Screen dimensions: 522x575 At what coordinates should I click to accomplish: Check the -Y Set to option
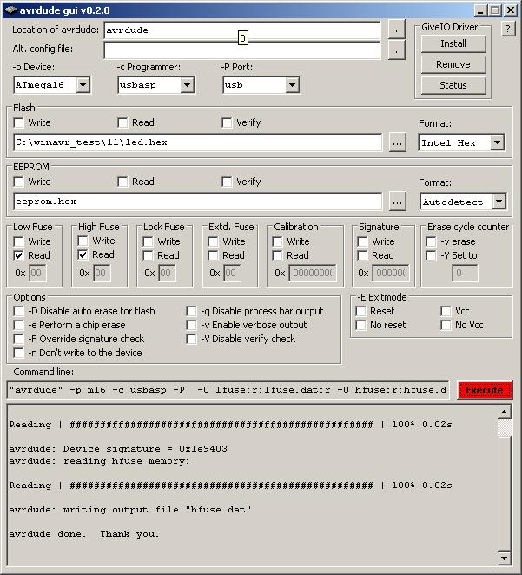(x=431, y=255)
